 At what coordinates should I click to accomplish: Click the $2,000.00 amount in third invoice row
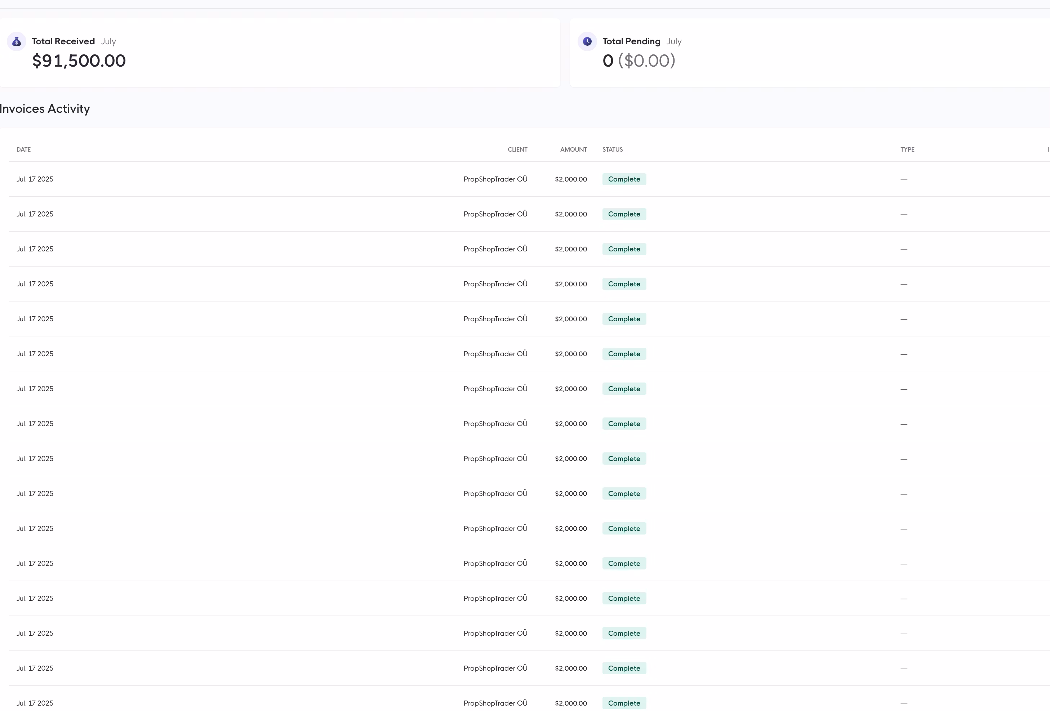click(x=571, y=249)
